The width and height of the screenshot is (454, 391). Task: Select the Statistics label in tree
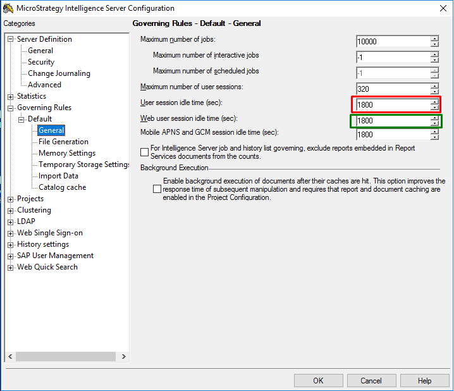(x=32, y=96)
